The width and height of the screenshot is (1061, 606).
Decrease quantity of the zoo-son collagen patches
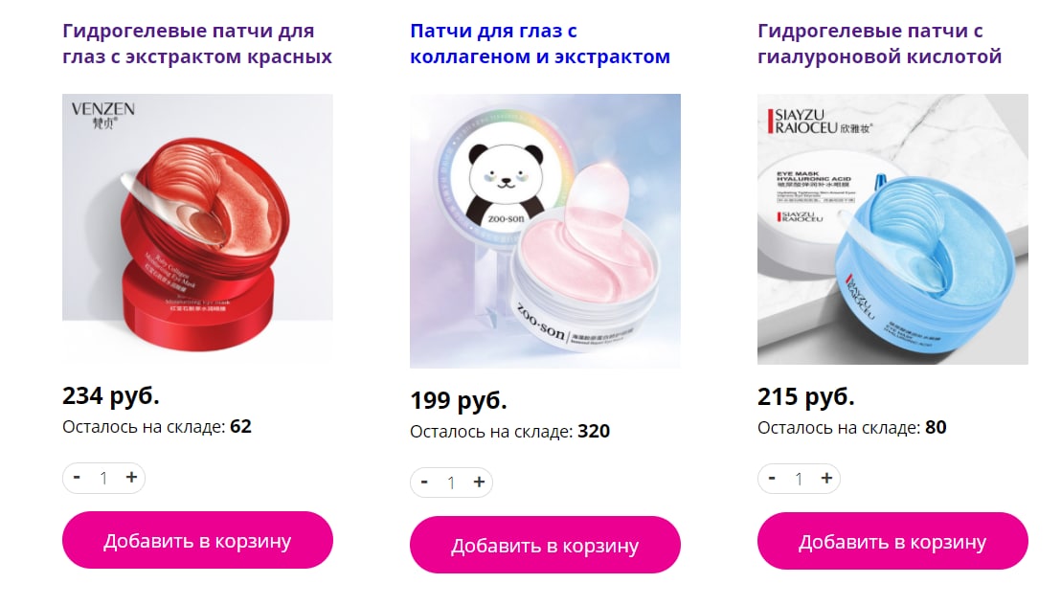coord(424,483)
